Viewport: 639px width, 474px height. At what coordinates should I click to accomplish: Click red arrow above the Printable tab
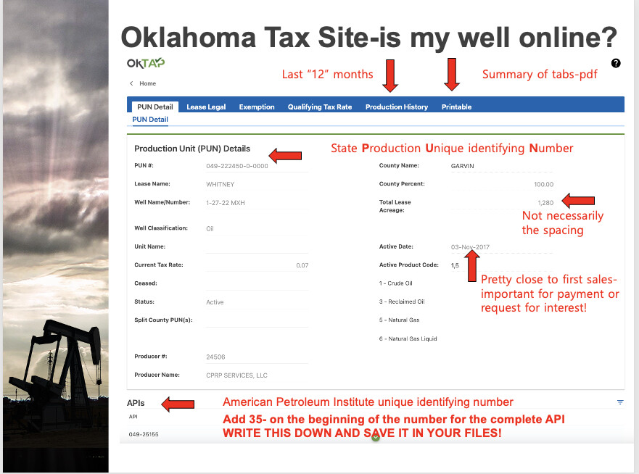point(453,75)
